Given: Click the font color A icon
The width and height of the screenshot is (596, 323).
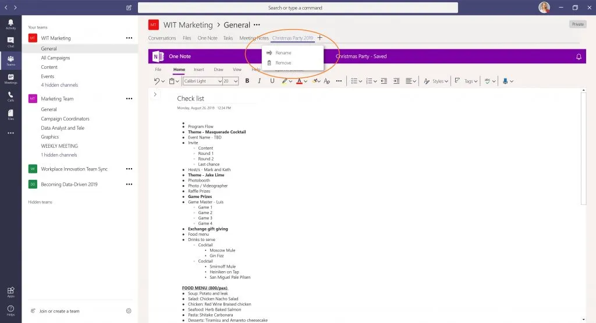Looking at the screenshot, I should click(x=299, y=81).
